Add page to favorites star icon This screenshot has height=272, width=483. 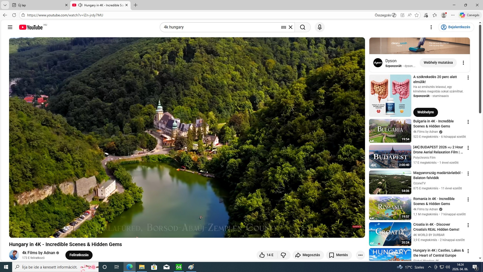tap(417, 15)
